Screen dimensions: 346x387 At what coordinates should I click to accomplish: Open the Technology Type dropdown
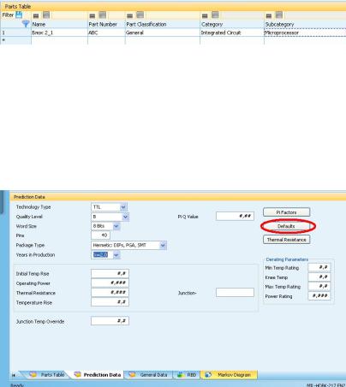[x=123, y=207]
